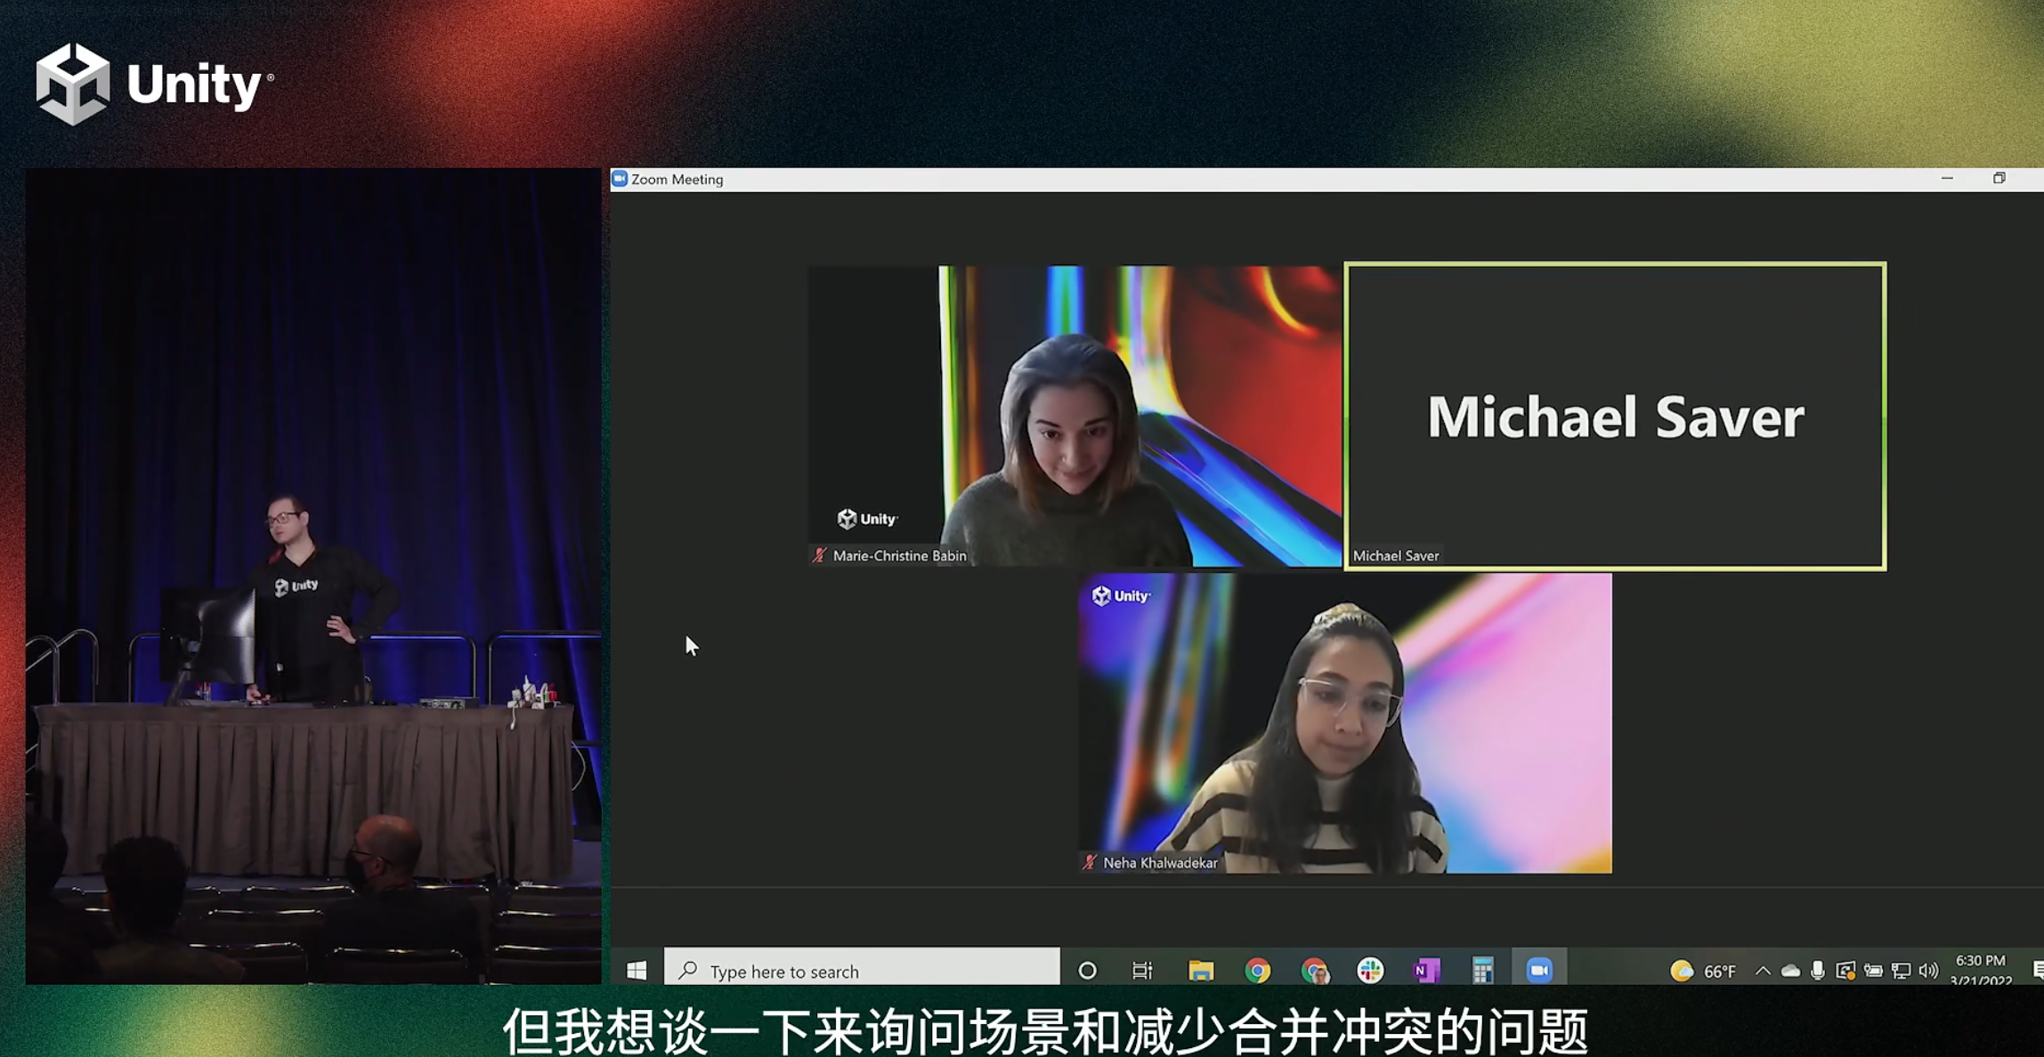Image resolution: width=2044 pixels, height=1057 pixels.
Task: Restore down the Zoom Meeting window
Action: tap(1999, 179)
